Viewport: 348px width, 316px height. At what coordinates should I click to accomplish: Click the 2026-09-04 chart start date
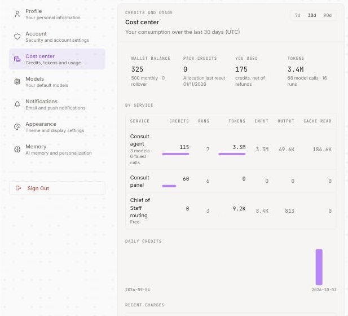coord(138,290)
